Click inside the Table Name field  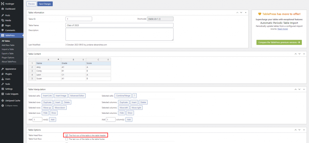pos(119,25)
